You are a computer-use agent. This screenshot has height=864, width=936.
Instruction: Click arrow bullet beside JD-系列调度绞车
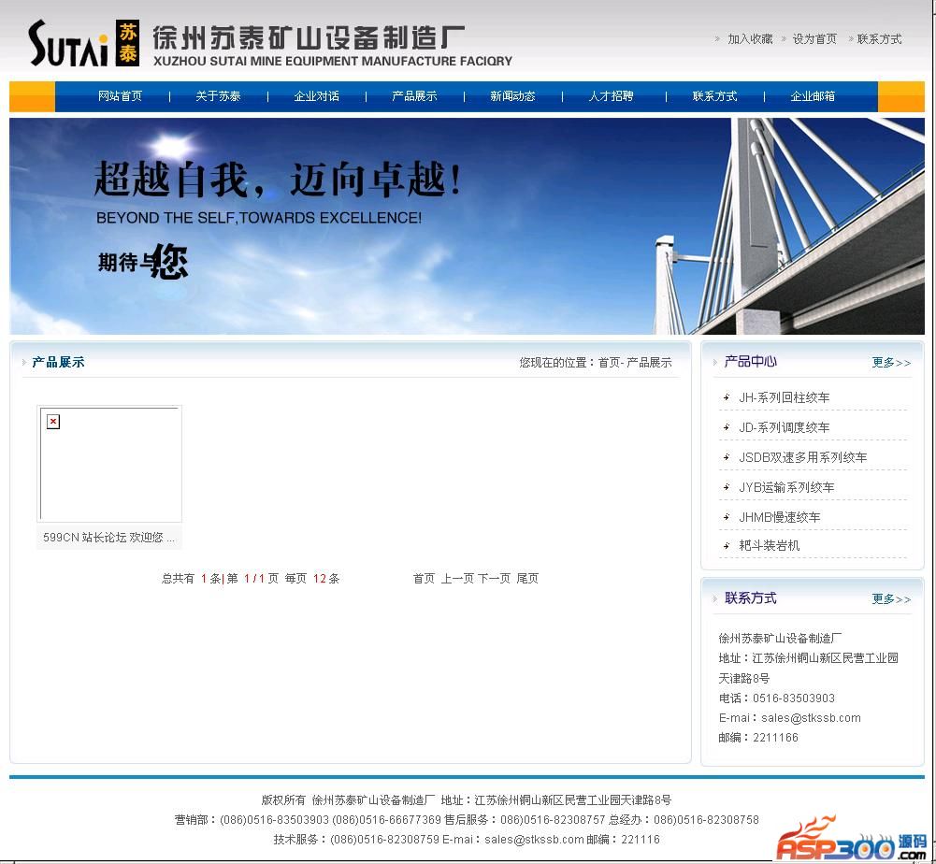click(x=727, y=427)
